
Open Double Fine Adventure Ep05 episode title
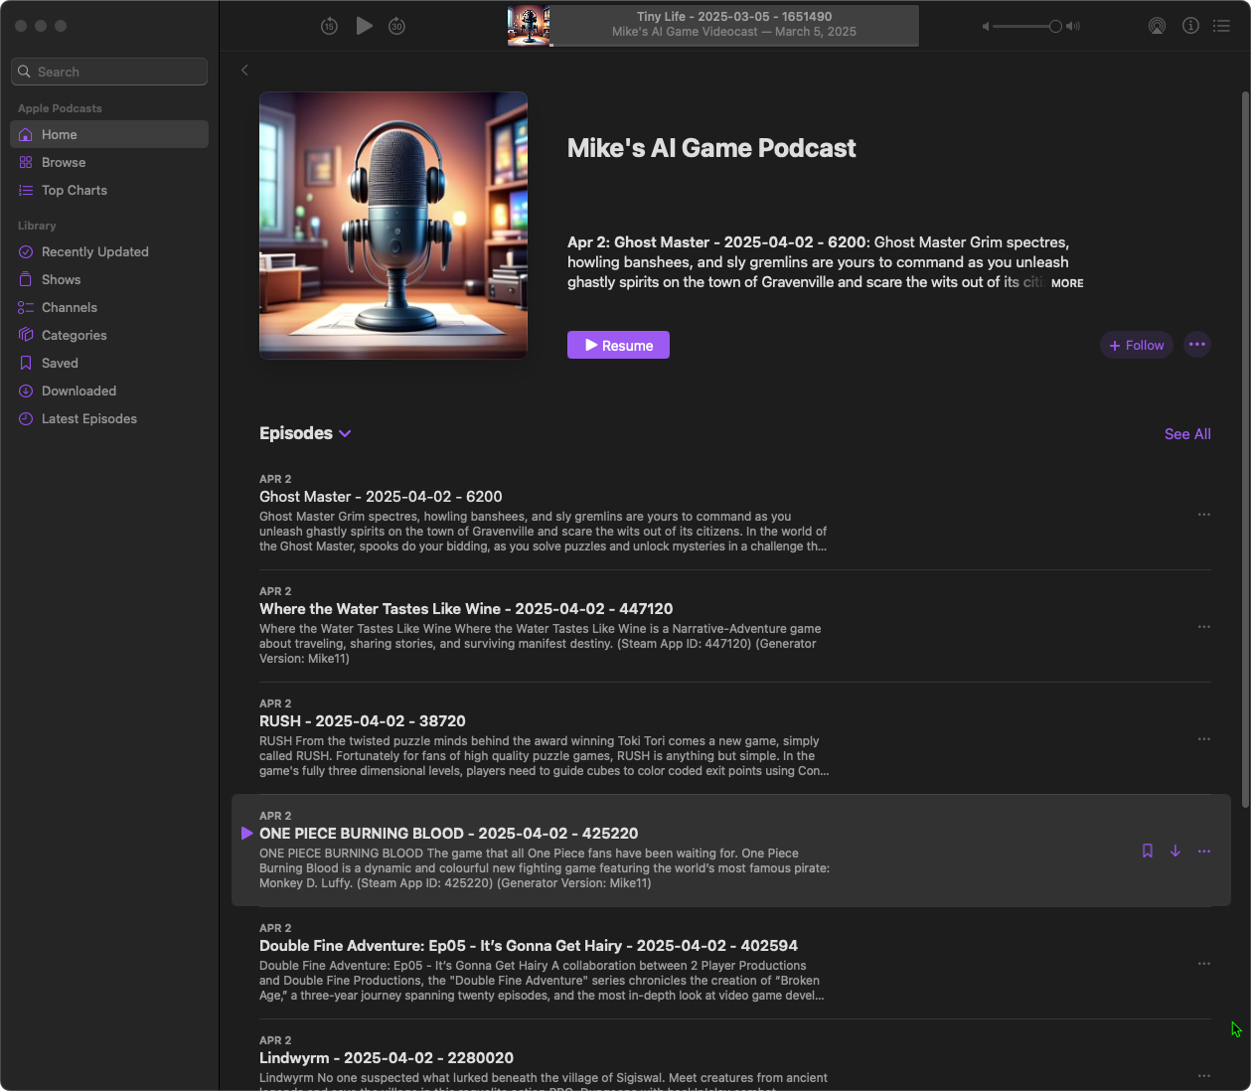pyautogui.click(x=529, y=946)
